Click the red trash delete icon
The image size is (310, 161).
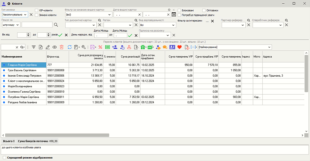click(61, 47)
